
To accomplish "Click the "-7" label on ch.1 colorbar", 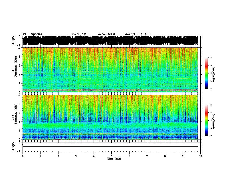I will pos(210,89).
